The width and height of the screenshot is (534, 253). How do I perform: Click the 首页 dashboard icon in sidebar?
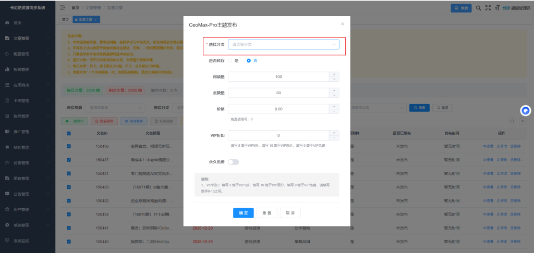(7, 22)
